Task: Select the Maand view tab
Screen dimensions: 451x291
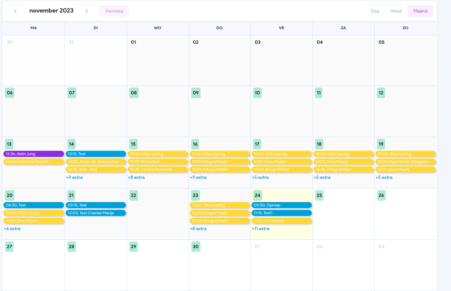Action: [x=420, y=11]
